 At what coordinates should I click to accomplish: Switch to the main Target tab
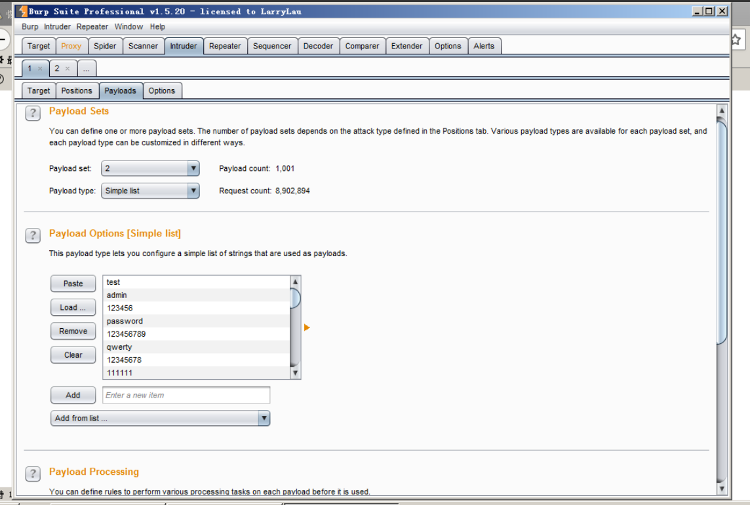(x=38, y=46)
